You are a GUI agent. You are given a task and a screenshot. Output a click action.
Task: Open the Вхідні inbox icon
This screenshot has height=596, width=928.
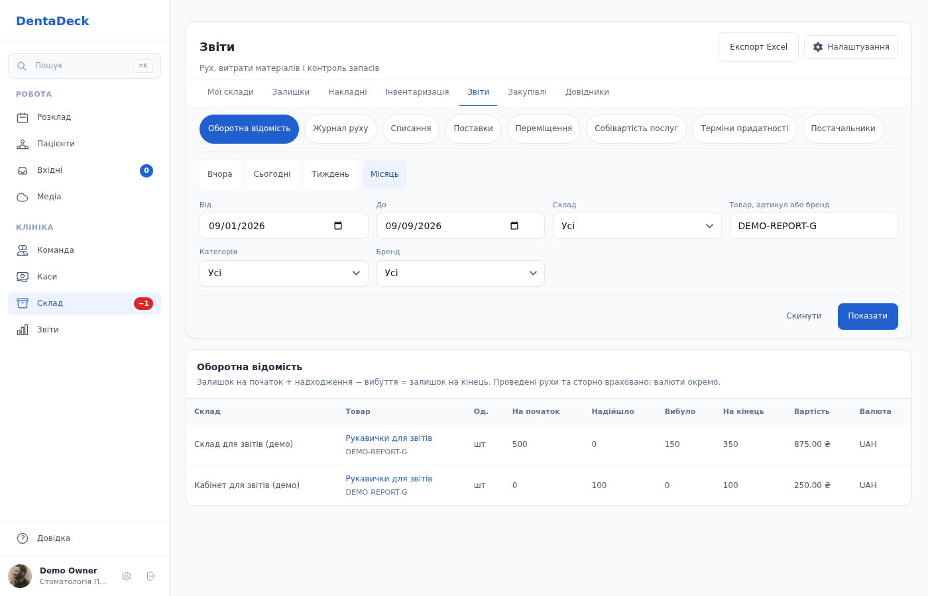tap(23, 170)
